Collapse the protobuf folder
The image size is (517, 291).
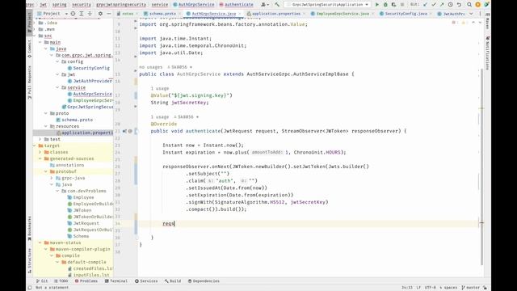click(46, 171)
